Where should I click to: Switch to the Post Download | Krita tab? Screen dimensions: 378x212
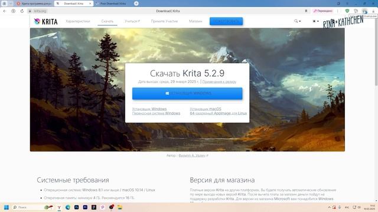[x=113, y=4]
